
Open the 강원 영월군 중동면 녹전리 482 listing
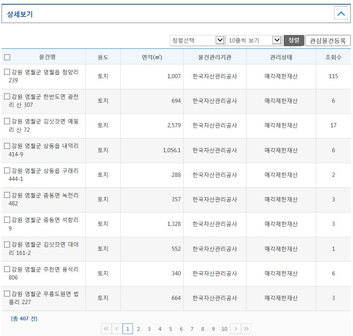[44, 199]
